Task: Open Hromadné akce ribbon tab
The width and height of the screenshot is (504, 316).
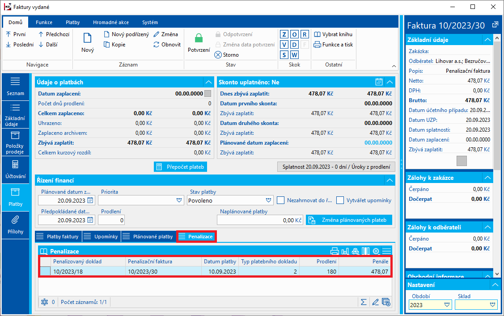Action: [x=111, y=22]
